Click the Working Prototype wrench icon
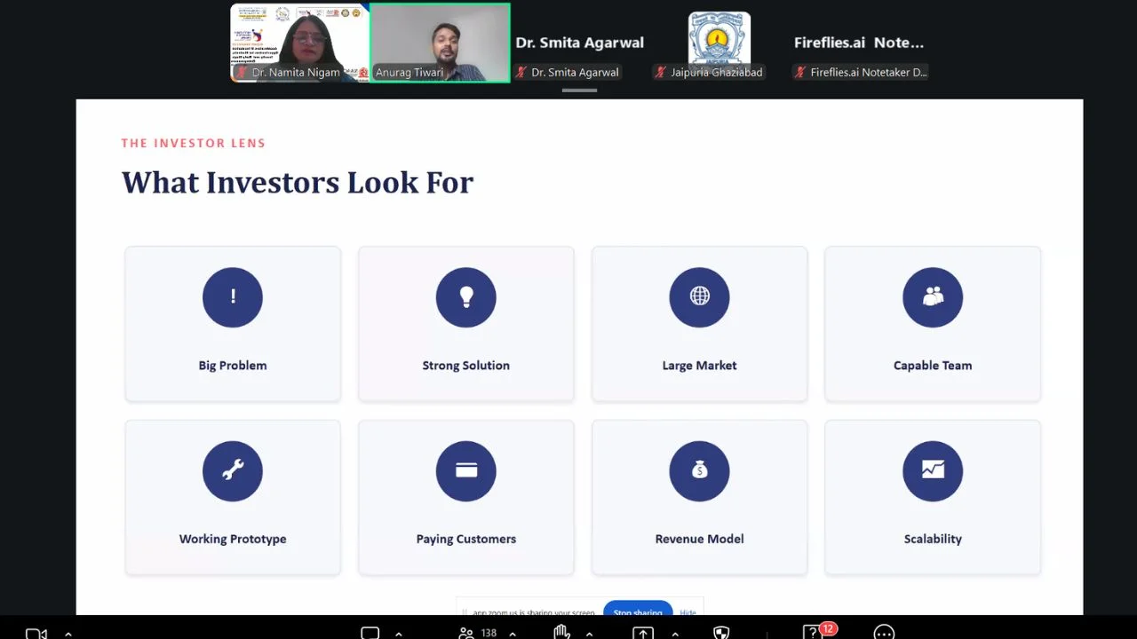The height and width of the screenshot is (639, 1137). click(x=233, y=471)
